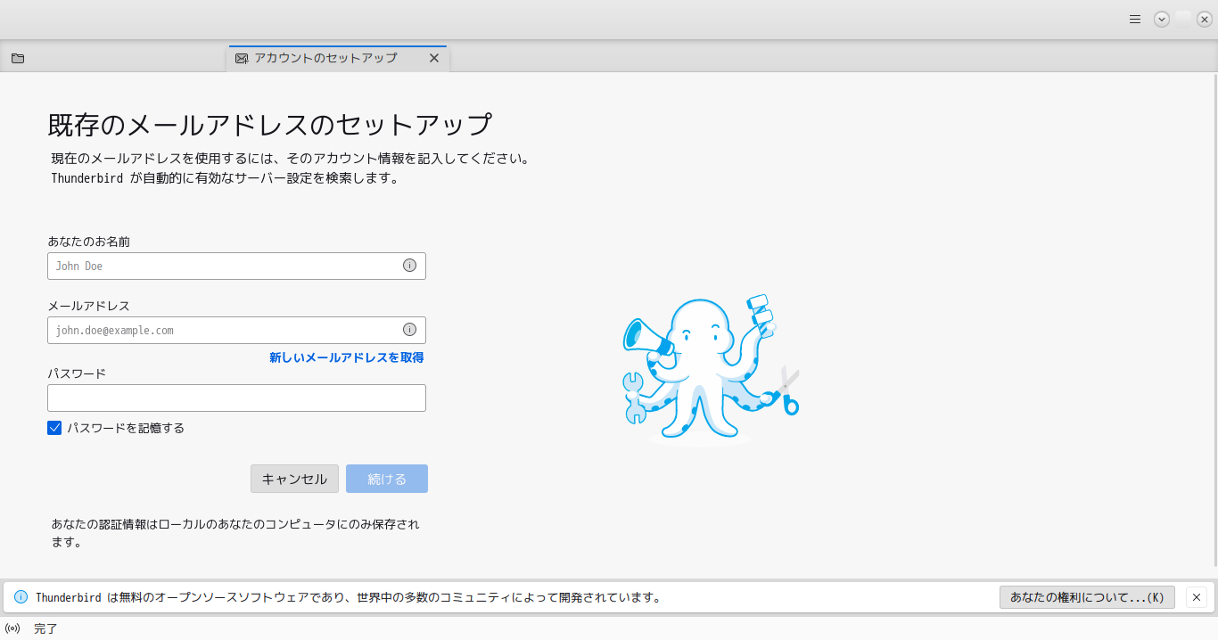Click the 続ける button
The image size is (1218, 640).
(387, 479)
